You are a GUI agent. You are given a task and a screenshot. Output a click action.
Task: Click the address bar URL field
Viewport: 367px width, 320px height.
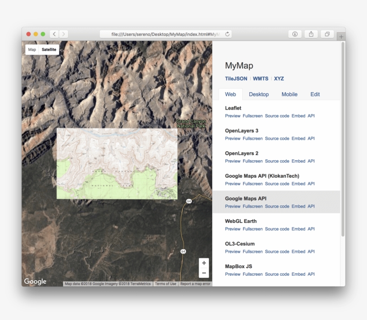(166, 34)
